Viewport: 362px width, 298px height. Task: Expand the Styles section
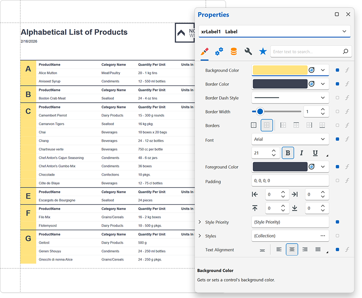(x=199, y=235)
